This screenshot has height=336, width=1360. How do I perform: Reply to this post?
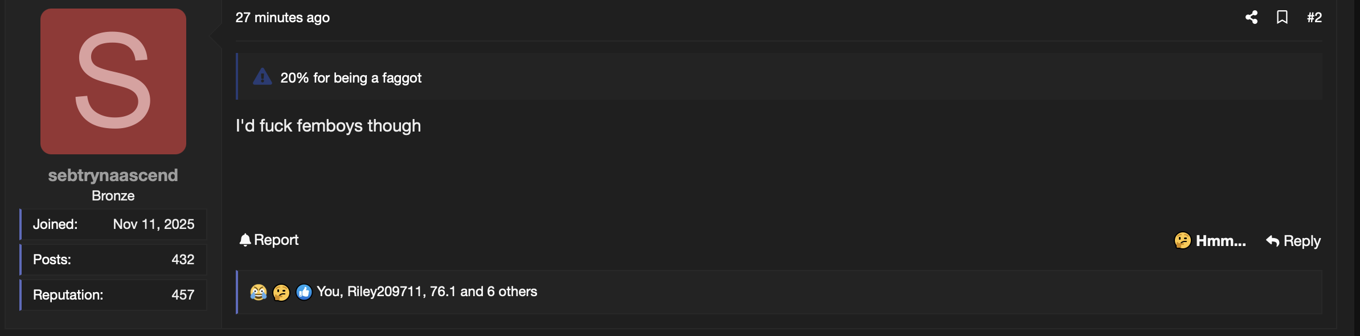[1293, 241]
